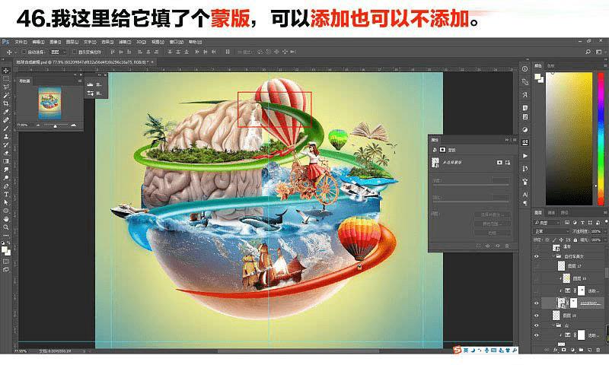Select the Zoom magnifier tool
609x365 pixels.
tap(6, 227)
